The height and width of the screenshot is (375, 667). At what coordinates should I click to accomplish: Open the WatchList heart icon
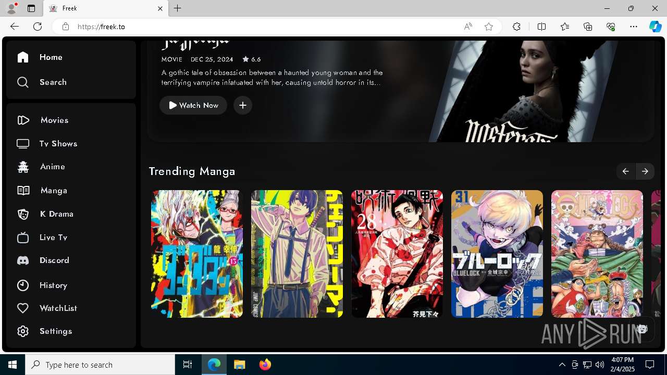pyautogui.click(x=23, y=308)
